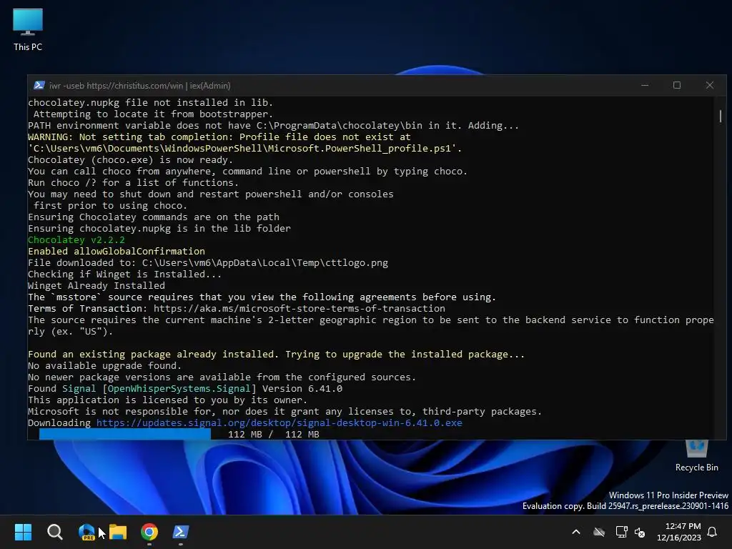Click 'Ensuring chocolatey.nupkg is in the lib' line

click(159, 228)
